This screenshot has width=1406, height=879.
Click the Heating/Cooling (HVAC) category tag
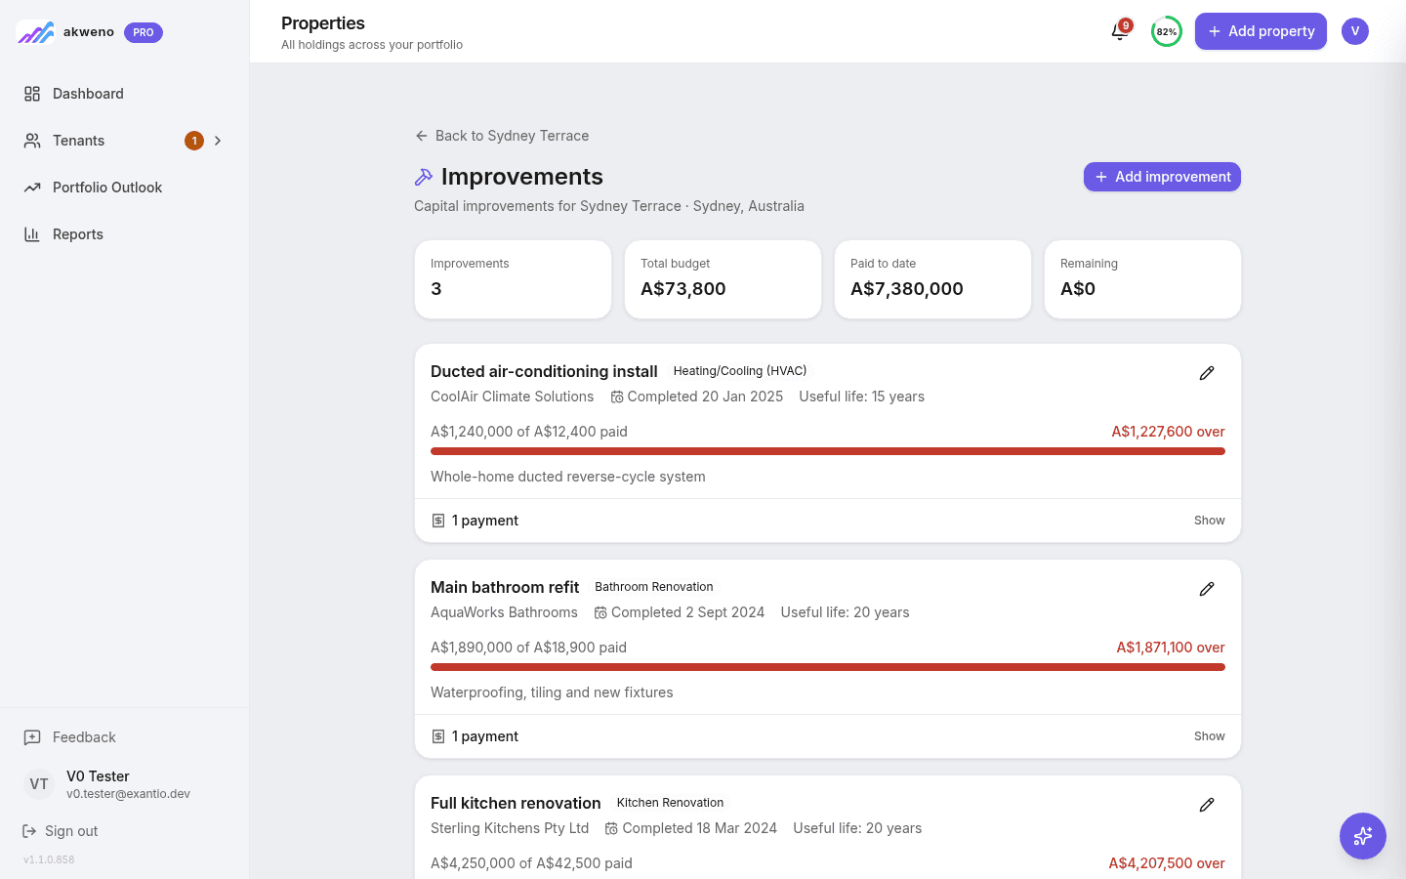[x=740, y=371]
